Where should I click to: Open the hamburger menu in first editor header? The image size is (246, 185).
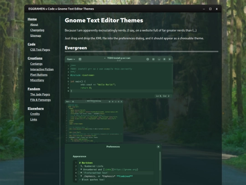click(x=153, y=59)
